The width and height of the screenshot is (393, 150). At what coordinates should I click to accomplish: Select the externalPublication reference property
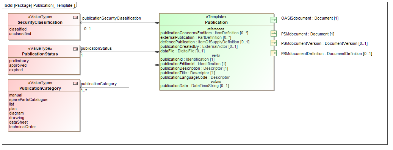coord(196,37)
